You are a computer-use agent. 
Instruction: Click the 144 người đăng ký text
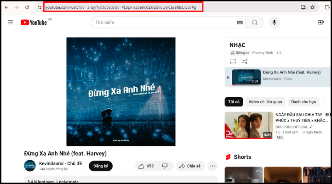[x=53, y=169]
